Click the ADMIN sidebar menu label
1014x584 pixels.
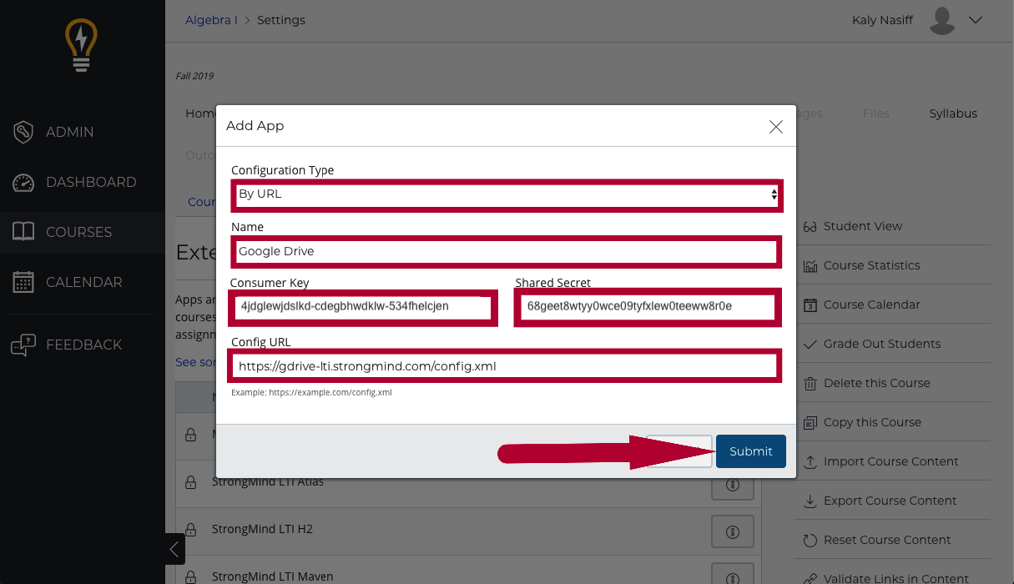(x=70, y=132)
